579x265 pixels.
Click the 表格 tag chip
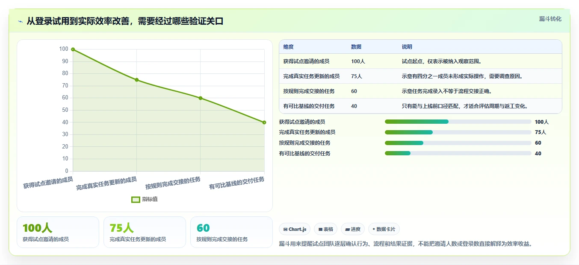tap(325, 229)
